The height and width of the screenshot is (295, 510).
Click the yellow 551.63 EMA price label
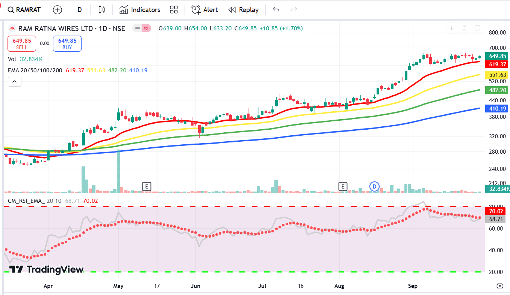(x=497, y=75)
